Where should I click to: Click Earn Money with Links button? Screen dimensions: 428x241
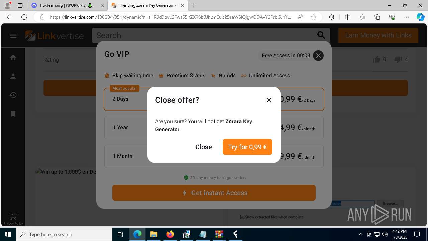point(378,35)
